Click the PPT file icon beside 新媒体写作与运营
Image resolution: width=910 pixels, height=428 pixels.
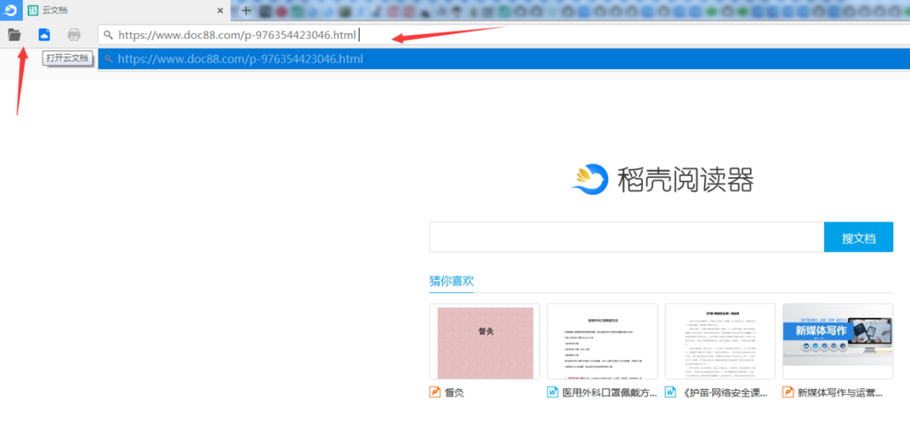coord(788,393)
